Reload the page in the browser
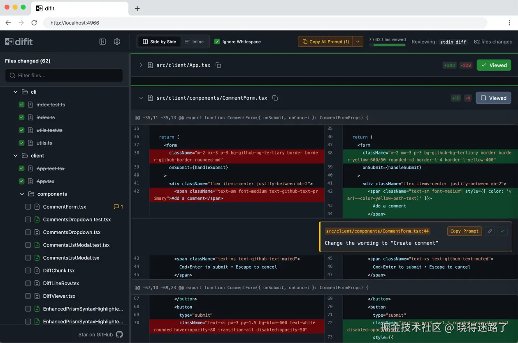The height and width of the screenshot is (343, 518). [34, 23]
